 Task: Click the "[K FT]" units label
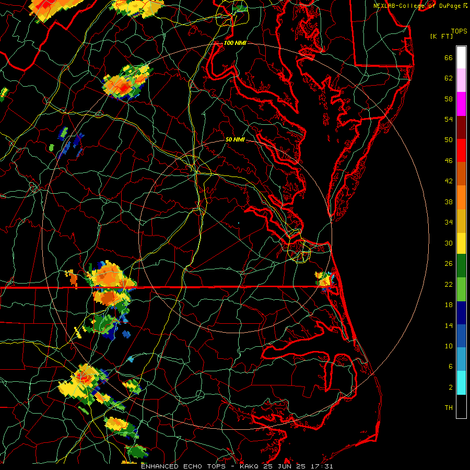(x=441, y=36)
